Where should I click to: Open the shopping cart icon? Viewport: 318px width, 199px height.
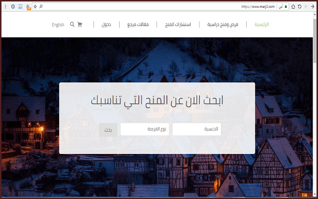point(80,25)
